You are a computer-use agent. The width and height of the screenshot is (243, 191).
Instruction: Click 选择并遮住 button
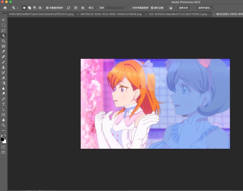(205, 8)
